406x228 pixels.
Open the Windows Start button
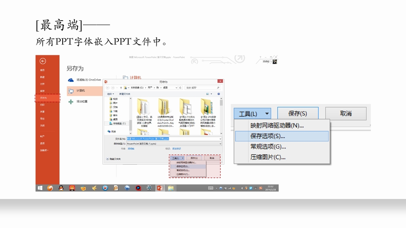(x=40, y=188)
